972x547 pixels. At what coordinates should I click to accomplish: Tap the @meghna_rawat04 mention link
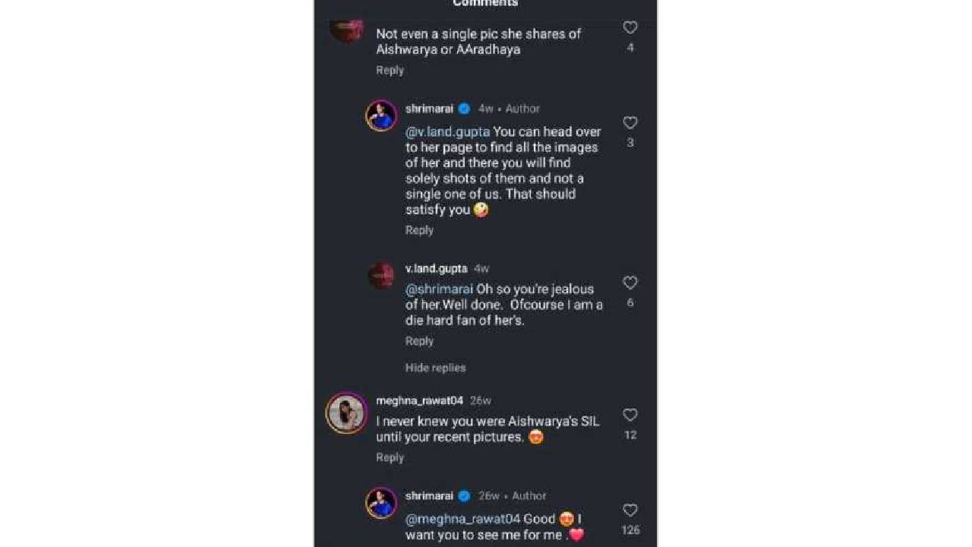point(462,520)
